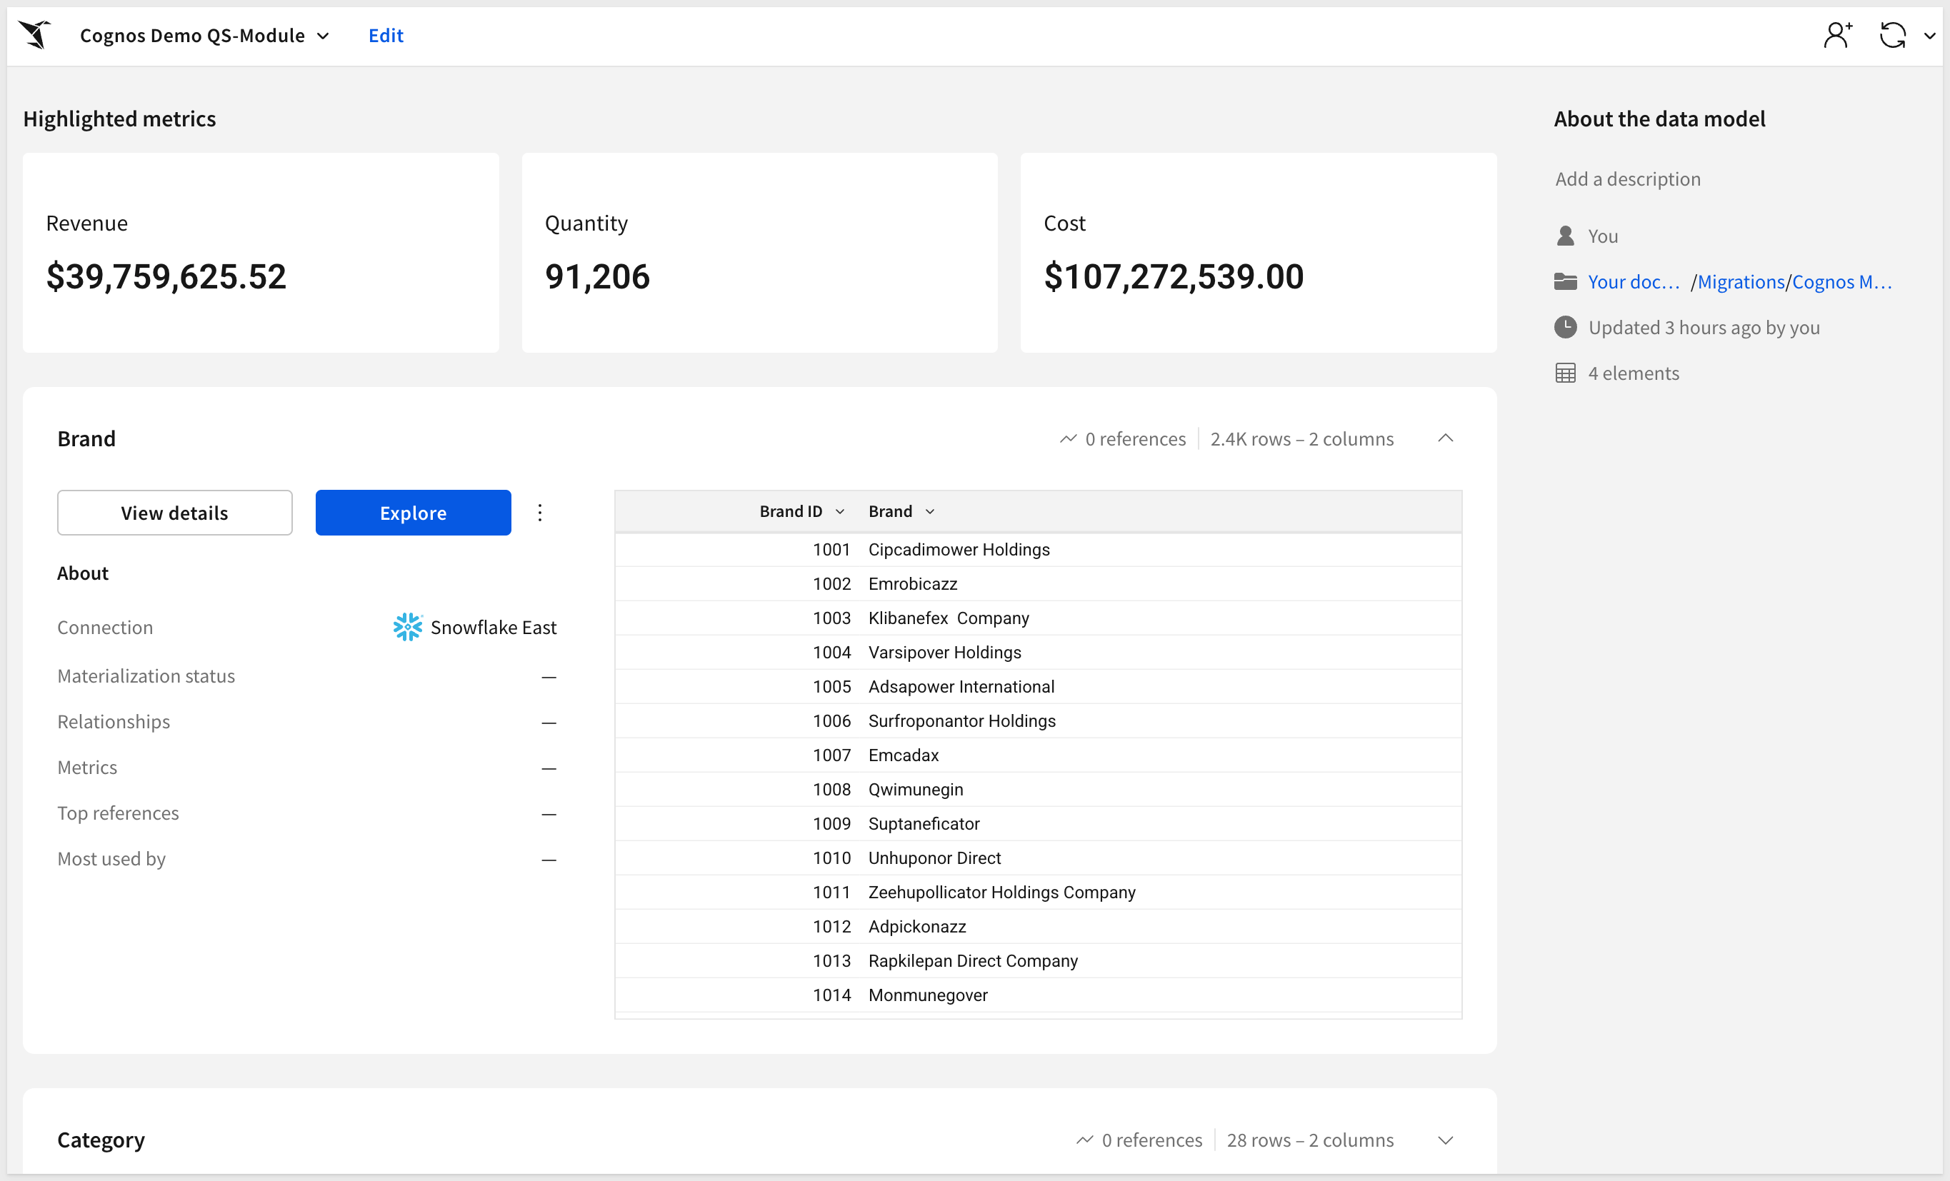The height and width of the screenshot is (1181, 1950).
Task: Click the View details button
Action: (174, 513)
